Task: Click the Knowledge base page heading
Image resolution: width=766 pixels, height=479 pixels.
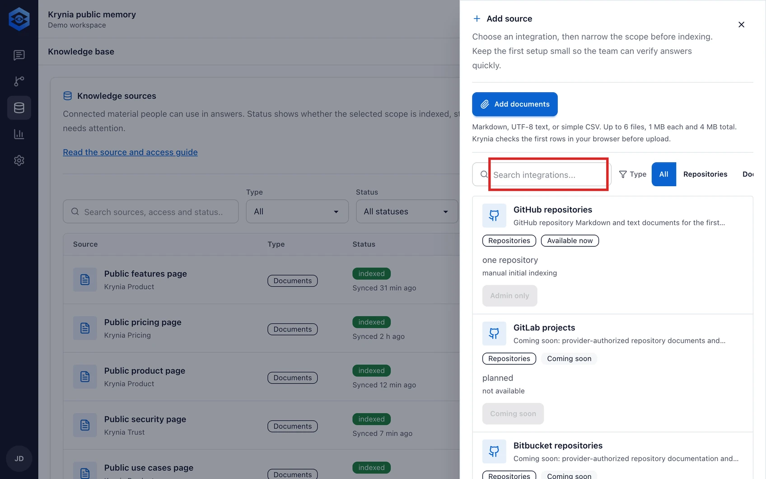Action: (81, 52)
